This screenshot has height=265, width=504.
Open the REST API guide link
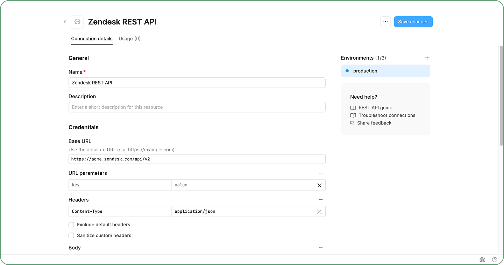375,108
